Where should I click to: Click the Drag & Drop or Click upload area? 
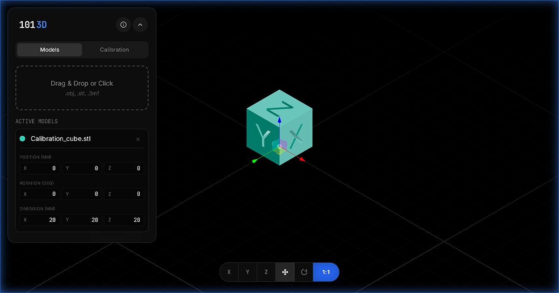[82, 87]
